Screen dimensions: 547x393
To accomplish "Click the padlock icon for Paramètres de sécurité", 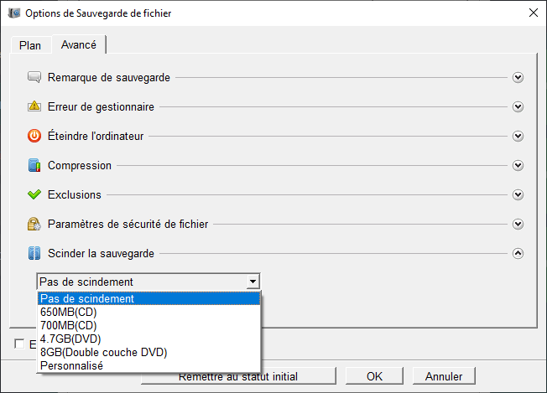I will coord(34,224).
